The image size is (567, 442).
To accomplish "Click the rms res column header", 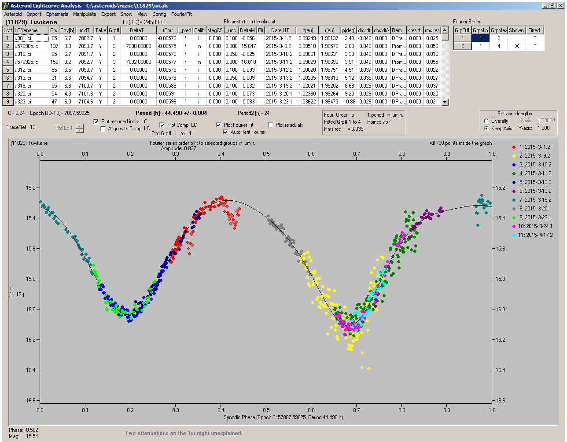I will [x=432, y=30].
